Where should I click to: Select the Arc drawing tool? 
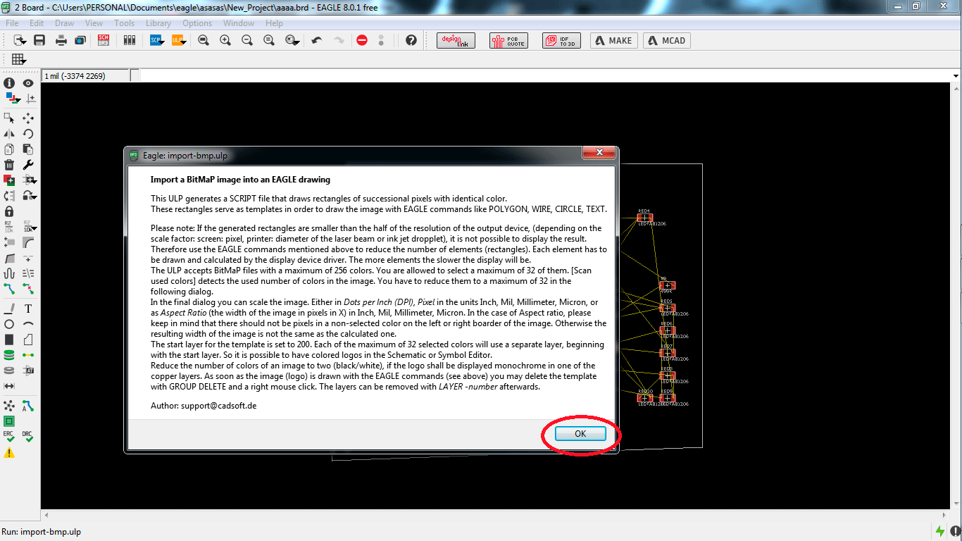pos(28,324)
